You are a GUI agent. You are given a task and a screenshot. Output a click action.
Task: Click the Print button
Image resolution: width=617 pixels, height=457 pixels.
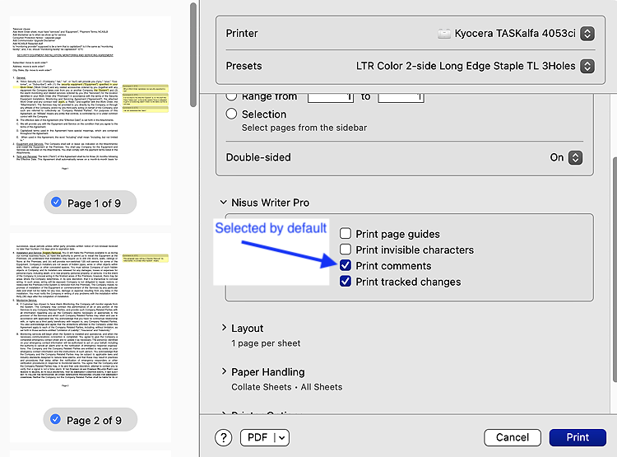pos(578,438)
